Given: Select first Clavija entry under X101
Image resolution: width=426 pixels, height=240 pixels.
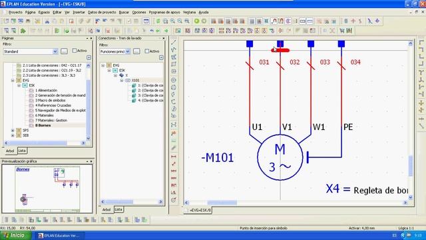Looking at the screenshot, I should (150, 85).
